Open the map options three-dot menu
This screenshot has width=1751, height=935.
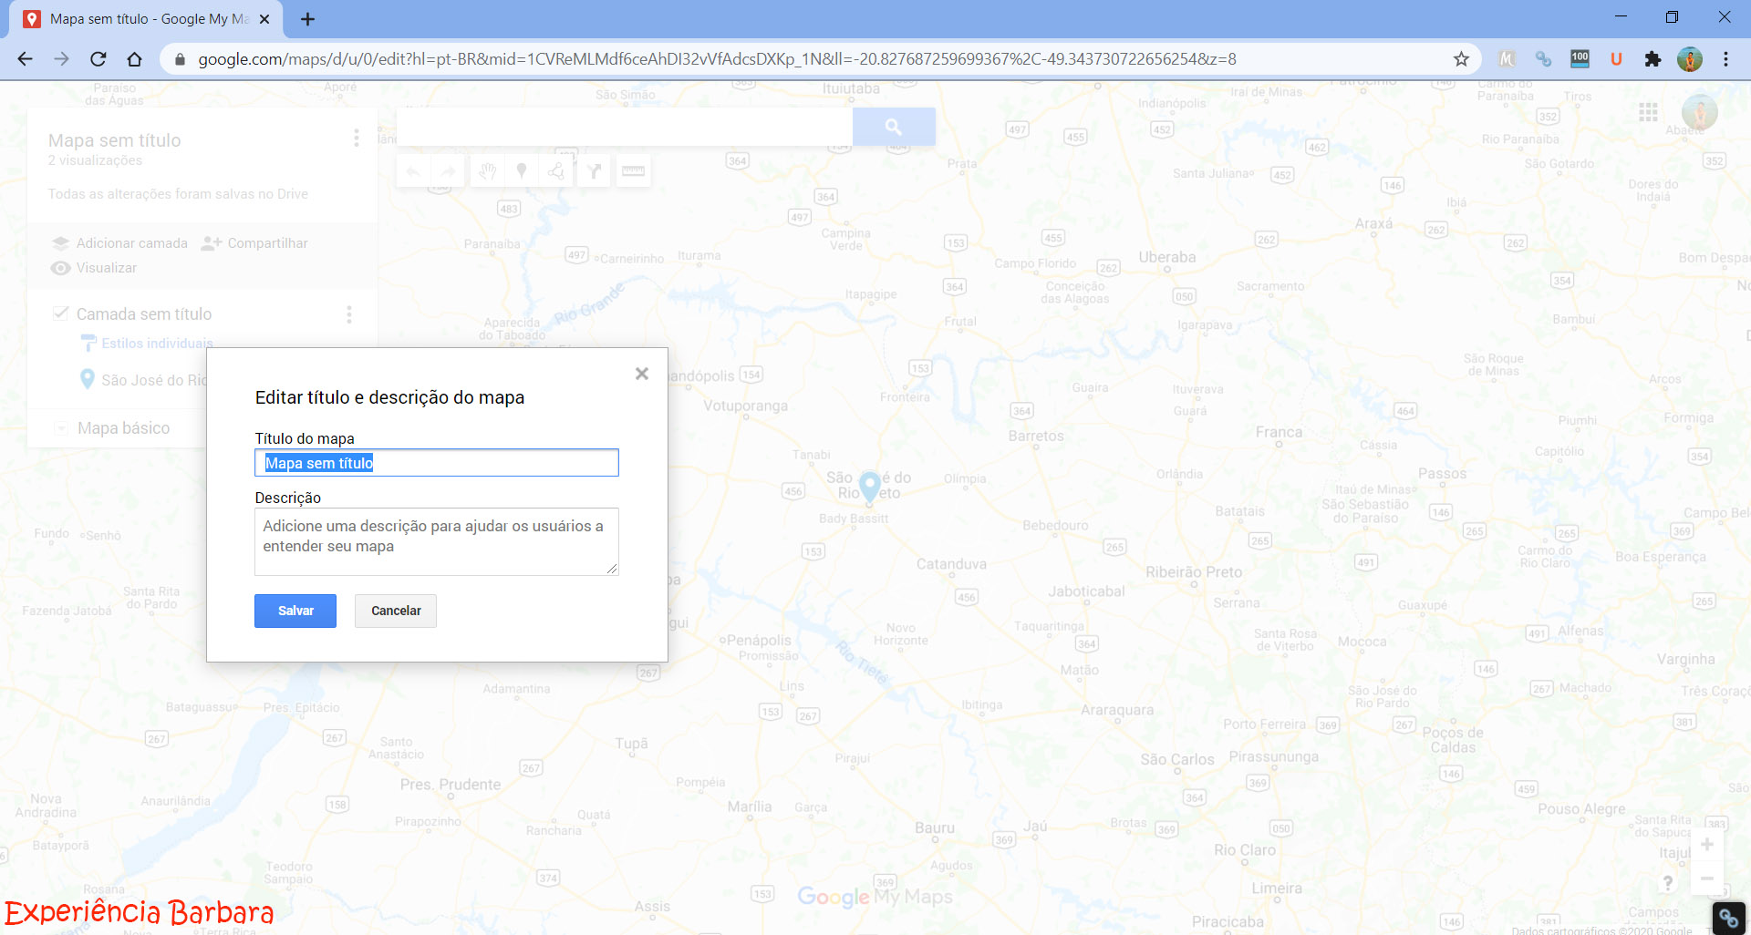(357, 138)
